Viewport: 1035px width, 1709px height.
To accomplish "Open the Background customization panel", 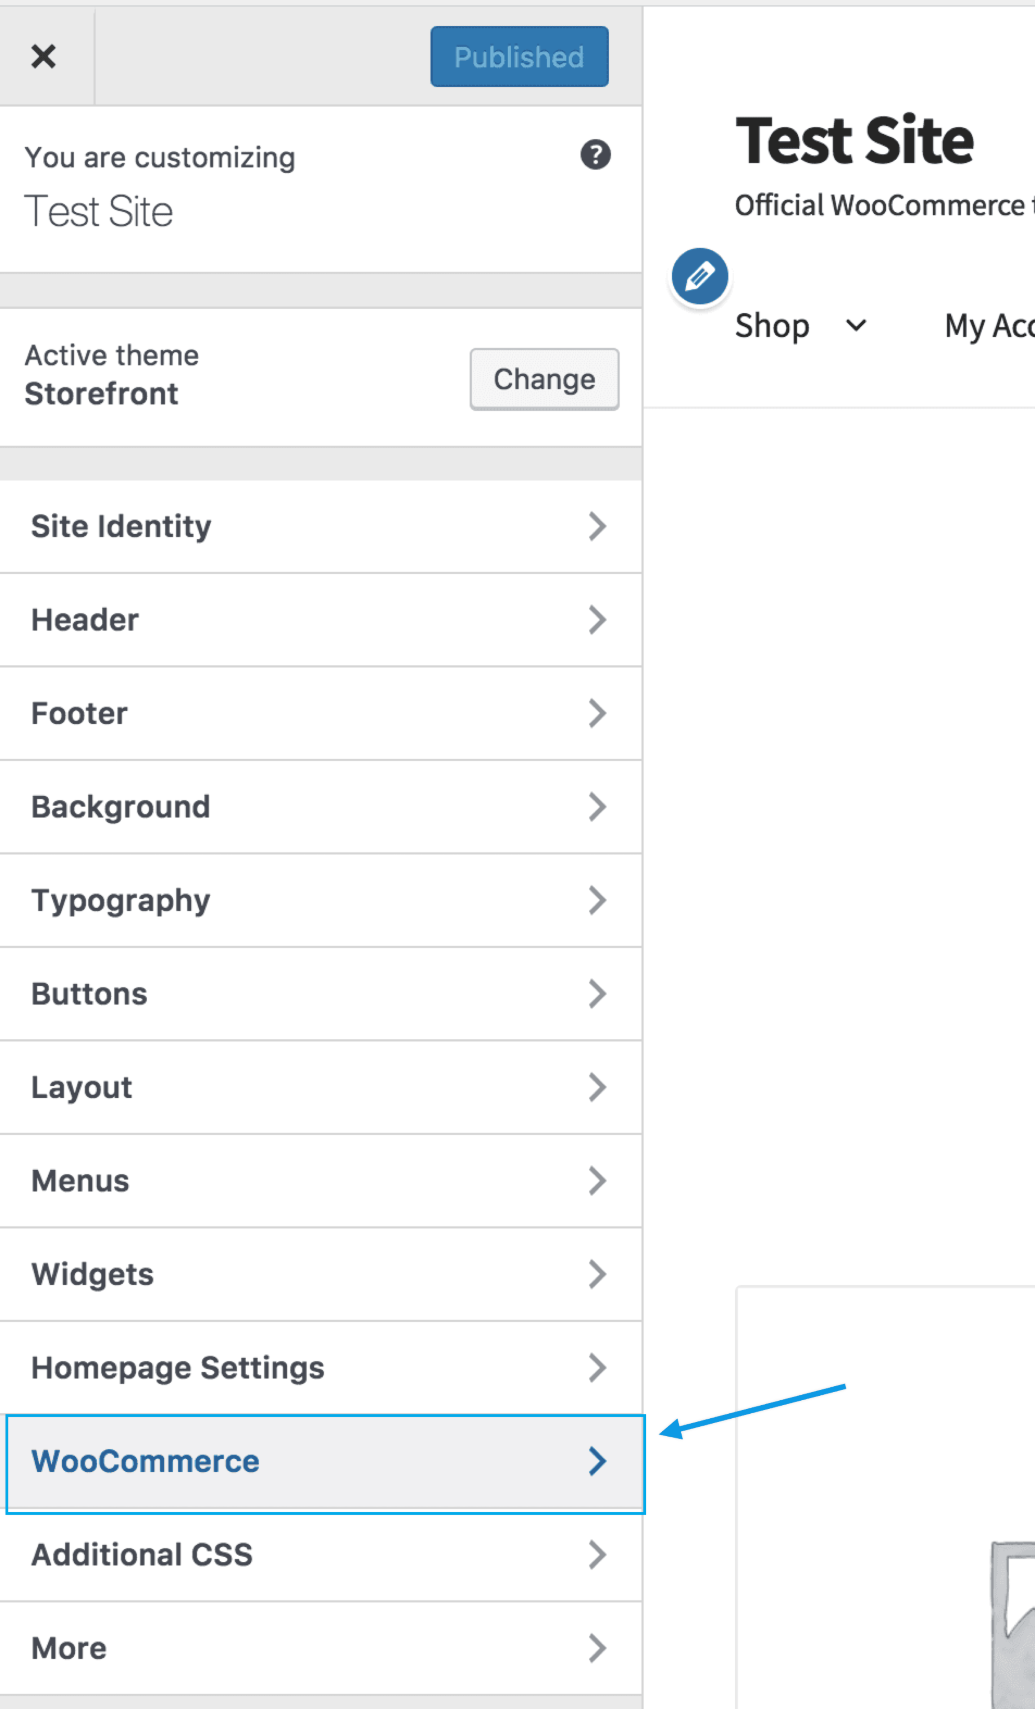I will [x=319, y=807].
